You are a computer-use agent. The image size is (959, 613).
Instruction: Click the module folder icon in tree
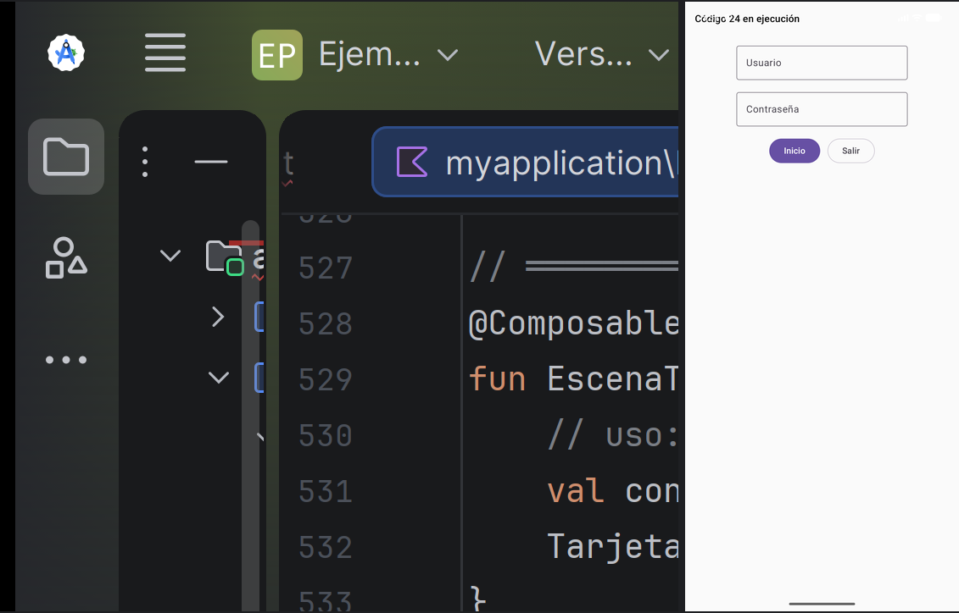[225, 257]
